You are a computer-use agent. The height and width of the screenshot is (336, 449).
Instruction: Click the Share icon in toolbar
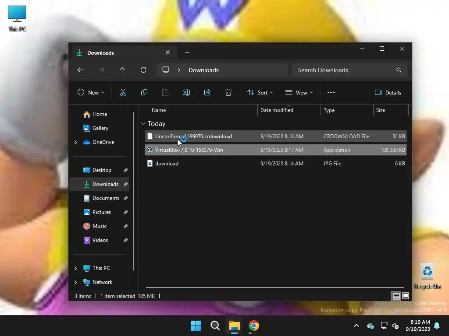pos(207,92)
